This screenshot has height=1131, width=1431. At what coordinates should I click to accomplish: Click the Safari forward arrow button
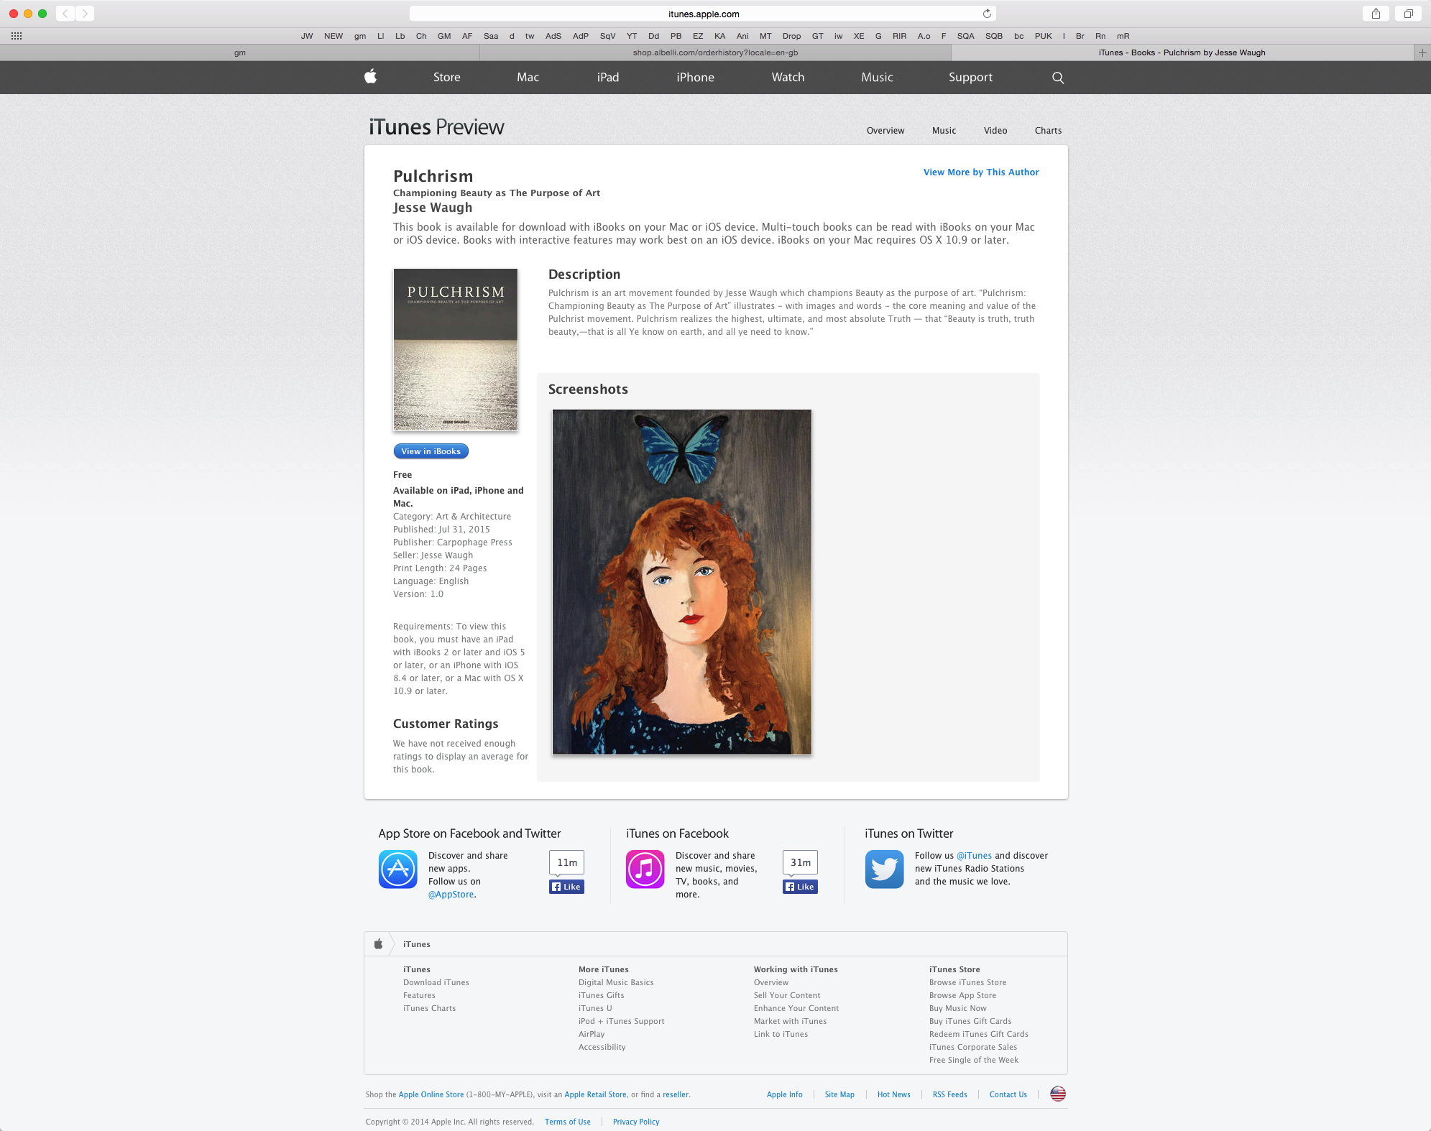[85, 14]
